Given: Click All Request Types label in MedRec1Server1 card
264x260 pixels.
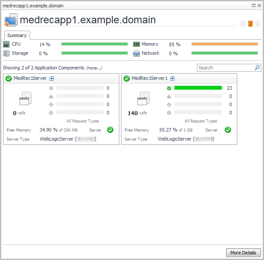Looking at the screenshot, I should pos(201,121).
